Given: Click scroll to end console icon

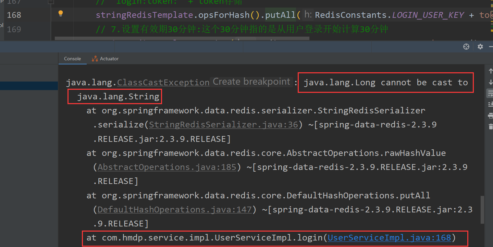Looking at the screenshot, I should click(x=490, y=104).
